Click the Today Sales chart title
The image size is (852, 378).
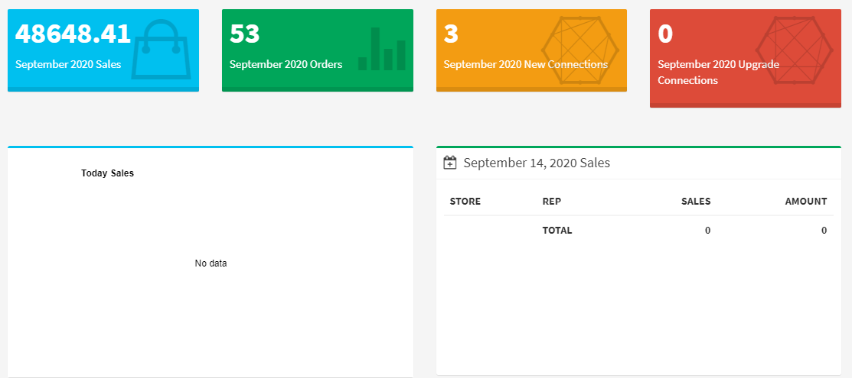(x=107, y=173)
